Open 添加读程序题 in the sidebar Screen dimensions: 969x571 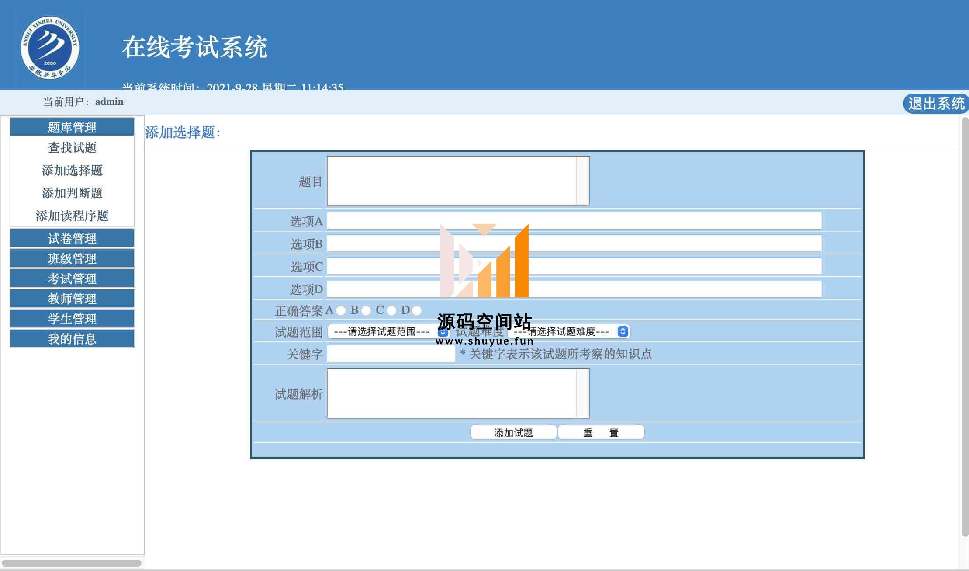(72, 216)
